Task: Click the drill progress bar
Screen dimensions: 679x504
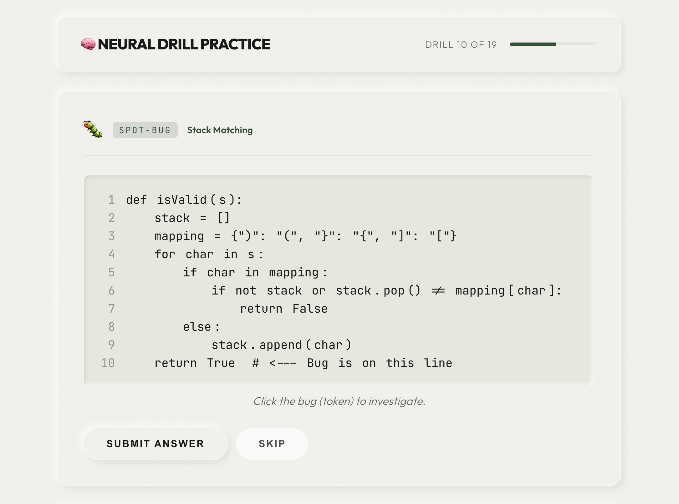Action: 553,44
